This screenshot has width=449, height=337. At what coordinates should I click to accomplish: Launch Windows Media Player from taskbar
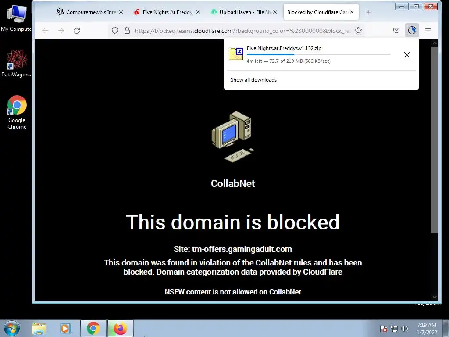tap(65, 329)
